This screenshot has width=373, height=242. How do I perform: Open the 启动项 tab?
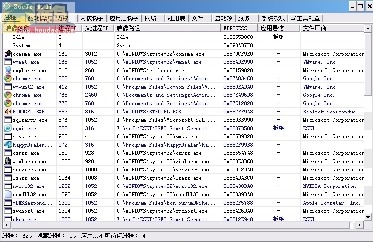pos(223,19)
